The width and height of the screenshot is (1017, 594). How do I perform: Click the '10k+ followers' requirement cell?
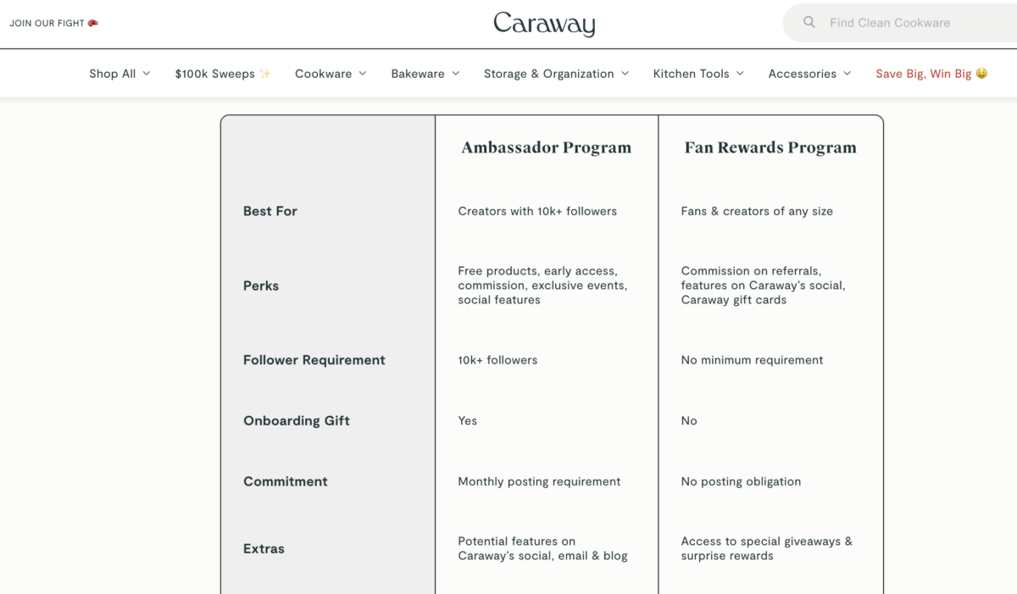click(x=497, y=360)
